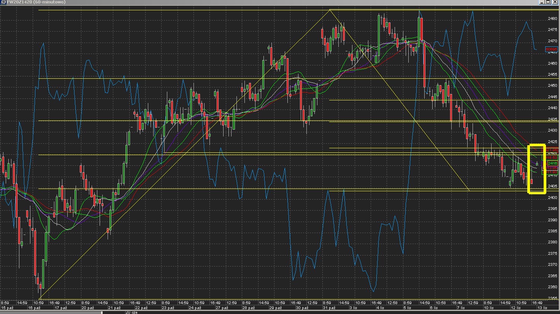Click the 2370 price axis label

click(553, 265)
